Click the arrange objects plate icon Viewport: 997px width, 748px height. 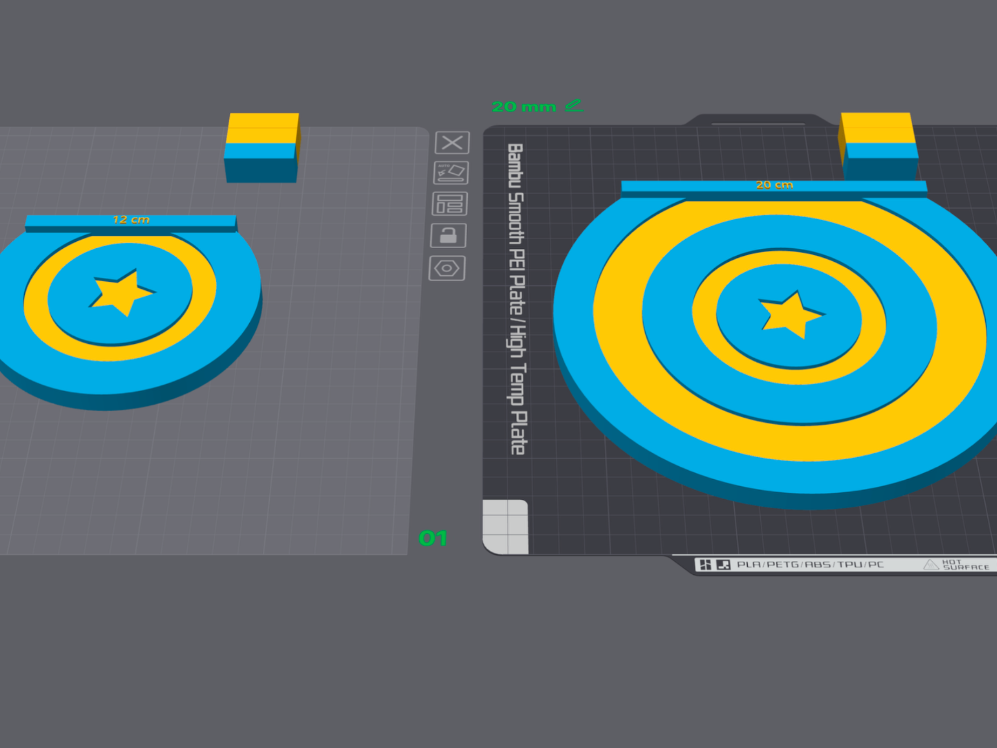coord(449,204)
